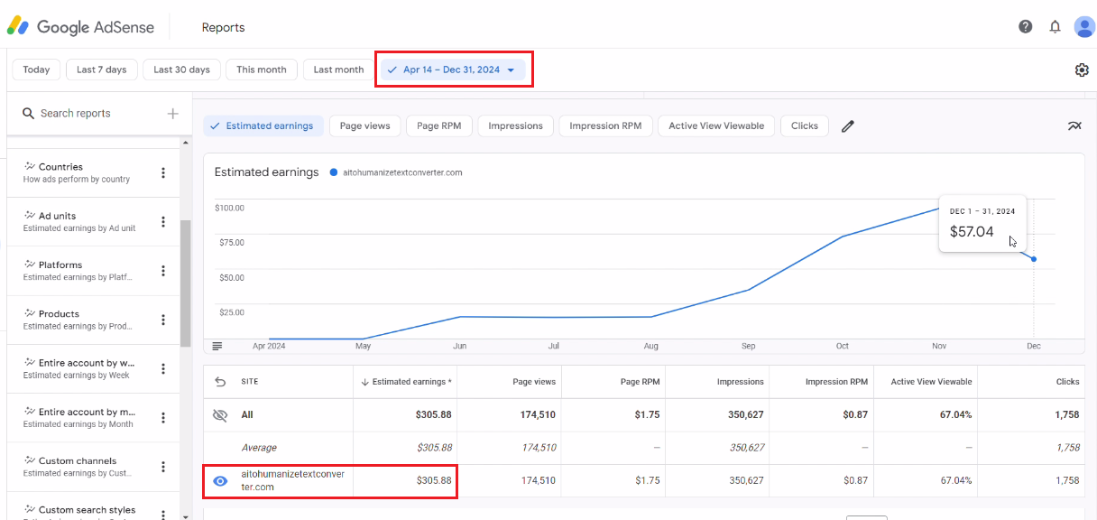Click the blue legend dot for aitohumanizetextconverter.com
Screen dimensions: 1097x520
coord(334,172)
